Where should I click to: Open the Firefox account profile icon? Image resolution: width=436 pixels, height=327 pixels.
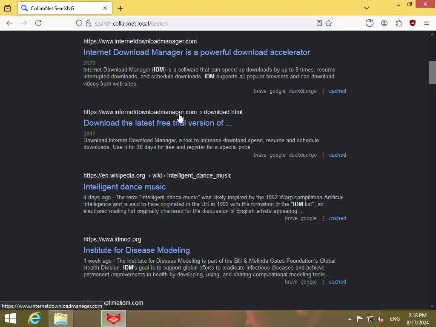tap(384, 23)
